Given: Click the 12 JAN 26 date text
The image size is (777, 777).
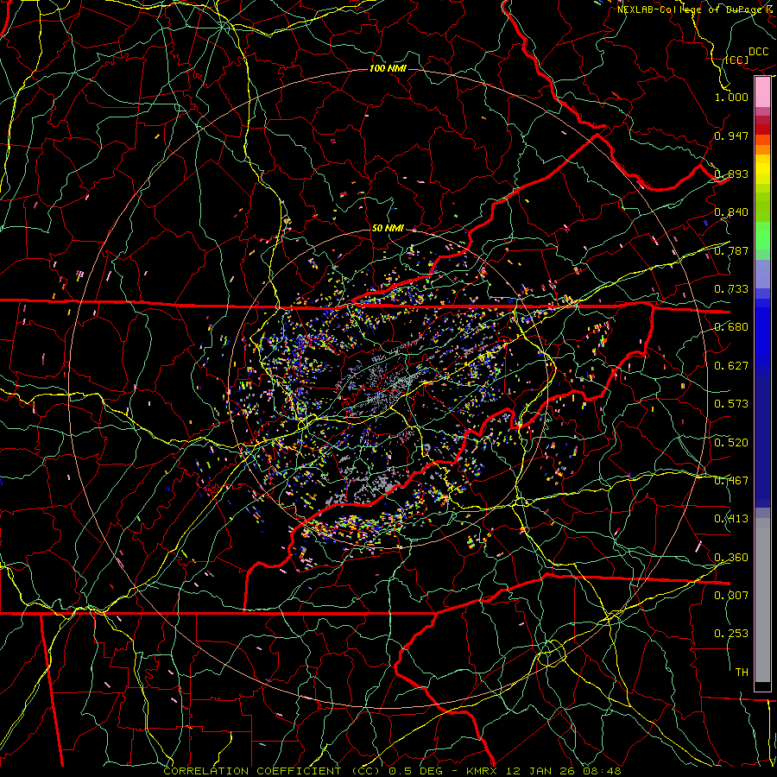Looking at the screenshot, I should coord(540,771).
